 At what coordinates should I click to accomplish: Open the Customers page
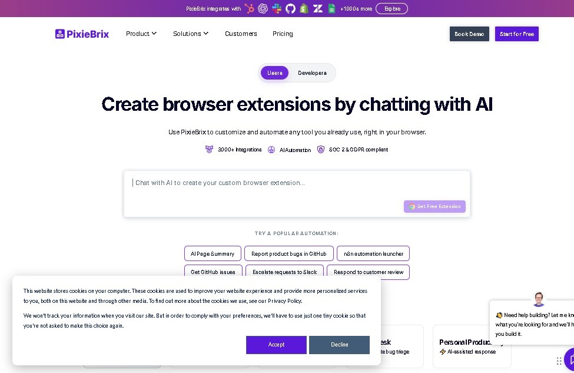241,34
